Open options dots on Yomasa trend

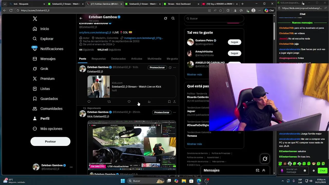(x=240, y=133)
